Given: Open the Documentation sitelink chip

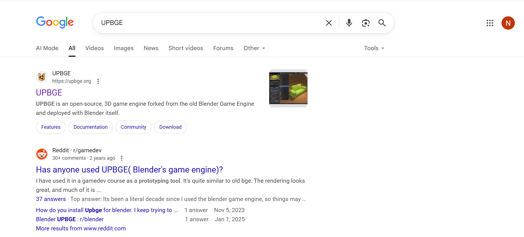Looking at the screenshot, I should [x=90, y=127].
